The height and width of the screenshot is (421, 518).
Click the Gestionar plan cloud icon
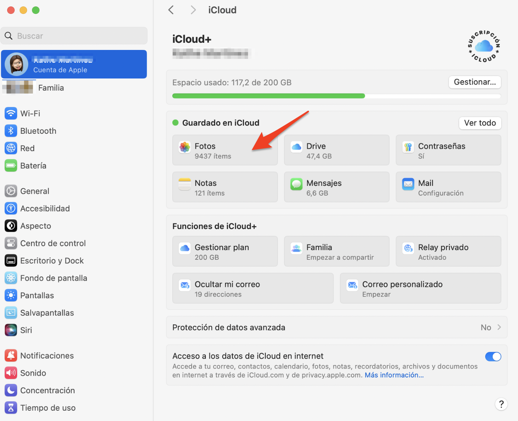tap(184, 248)
